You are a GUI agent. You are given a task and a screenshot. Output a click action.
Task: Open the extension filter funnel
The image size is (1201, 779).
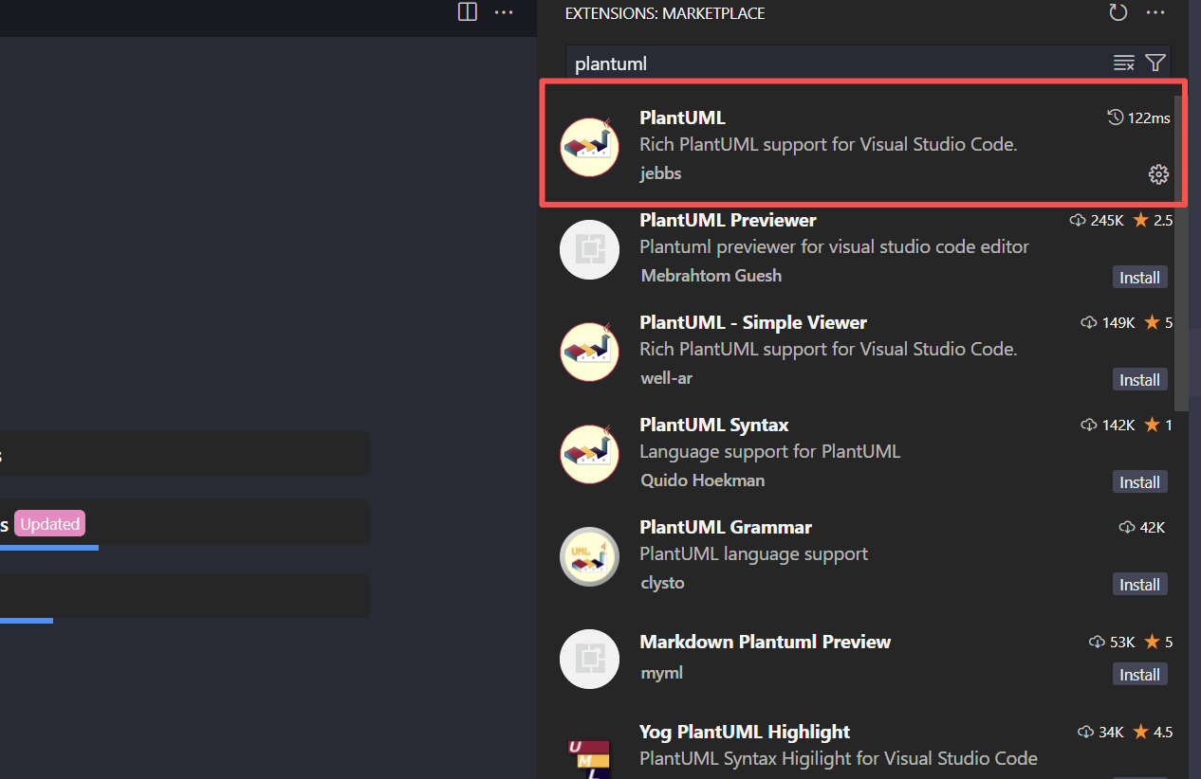[x=1155, y=63]
